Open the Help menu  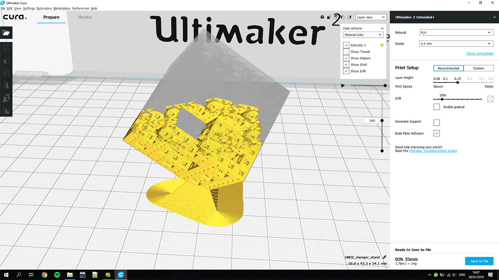[94, 8]
